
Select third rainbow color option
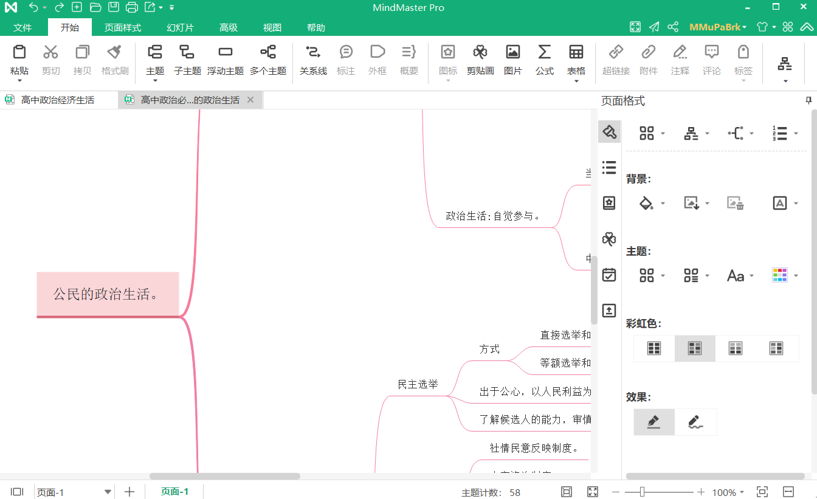point(736,348)
